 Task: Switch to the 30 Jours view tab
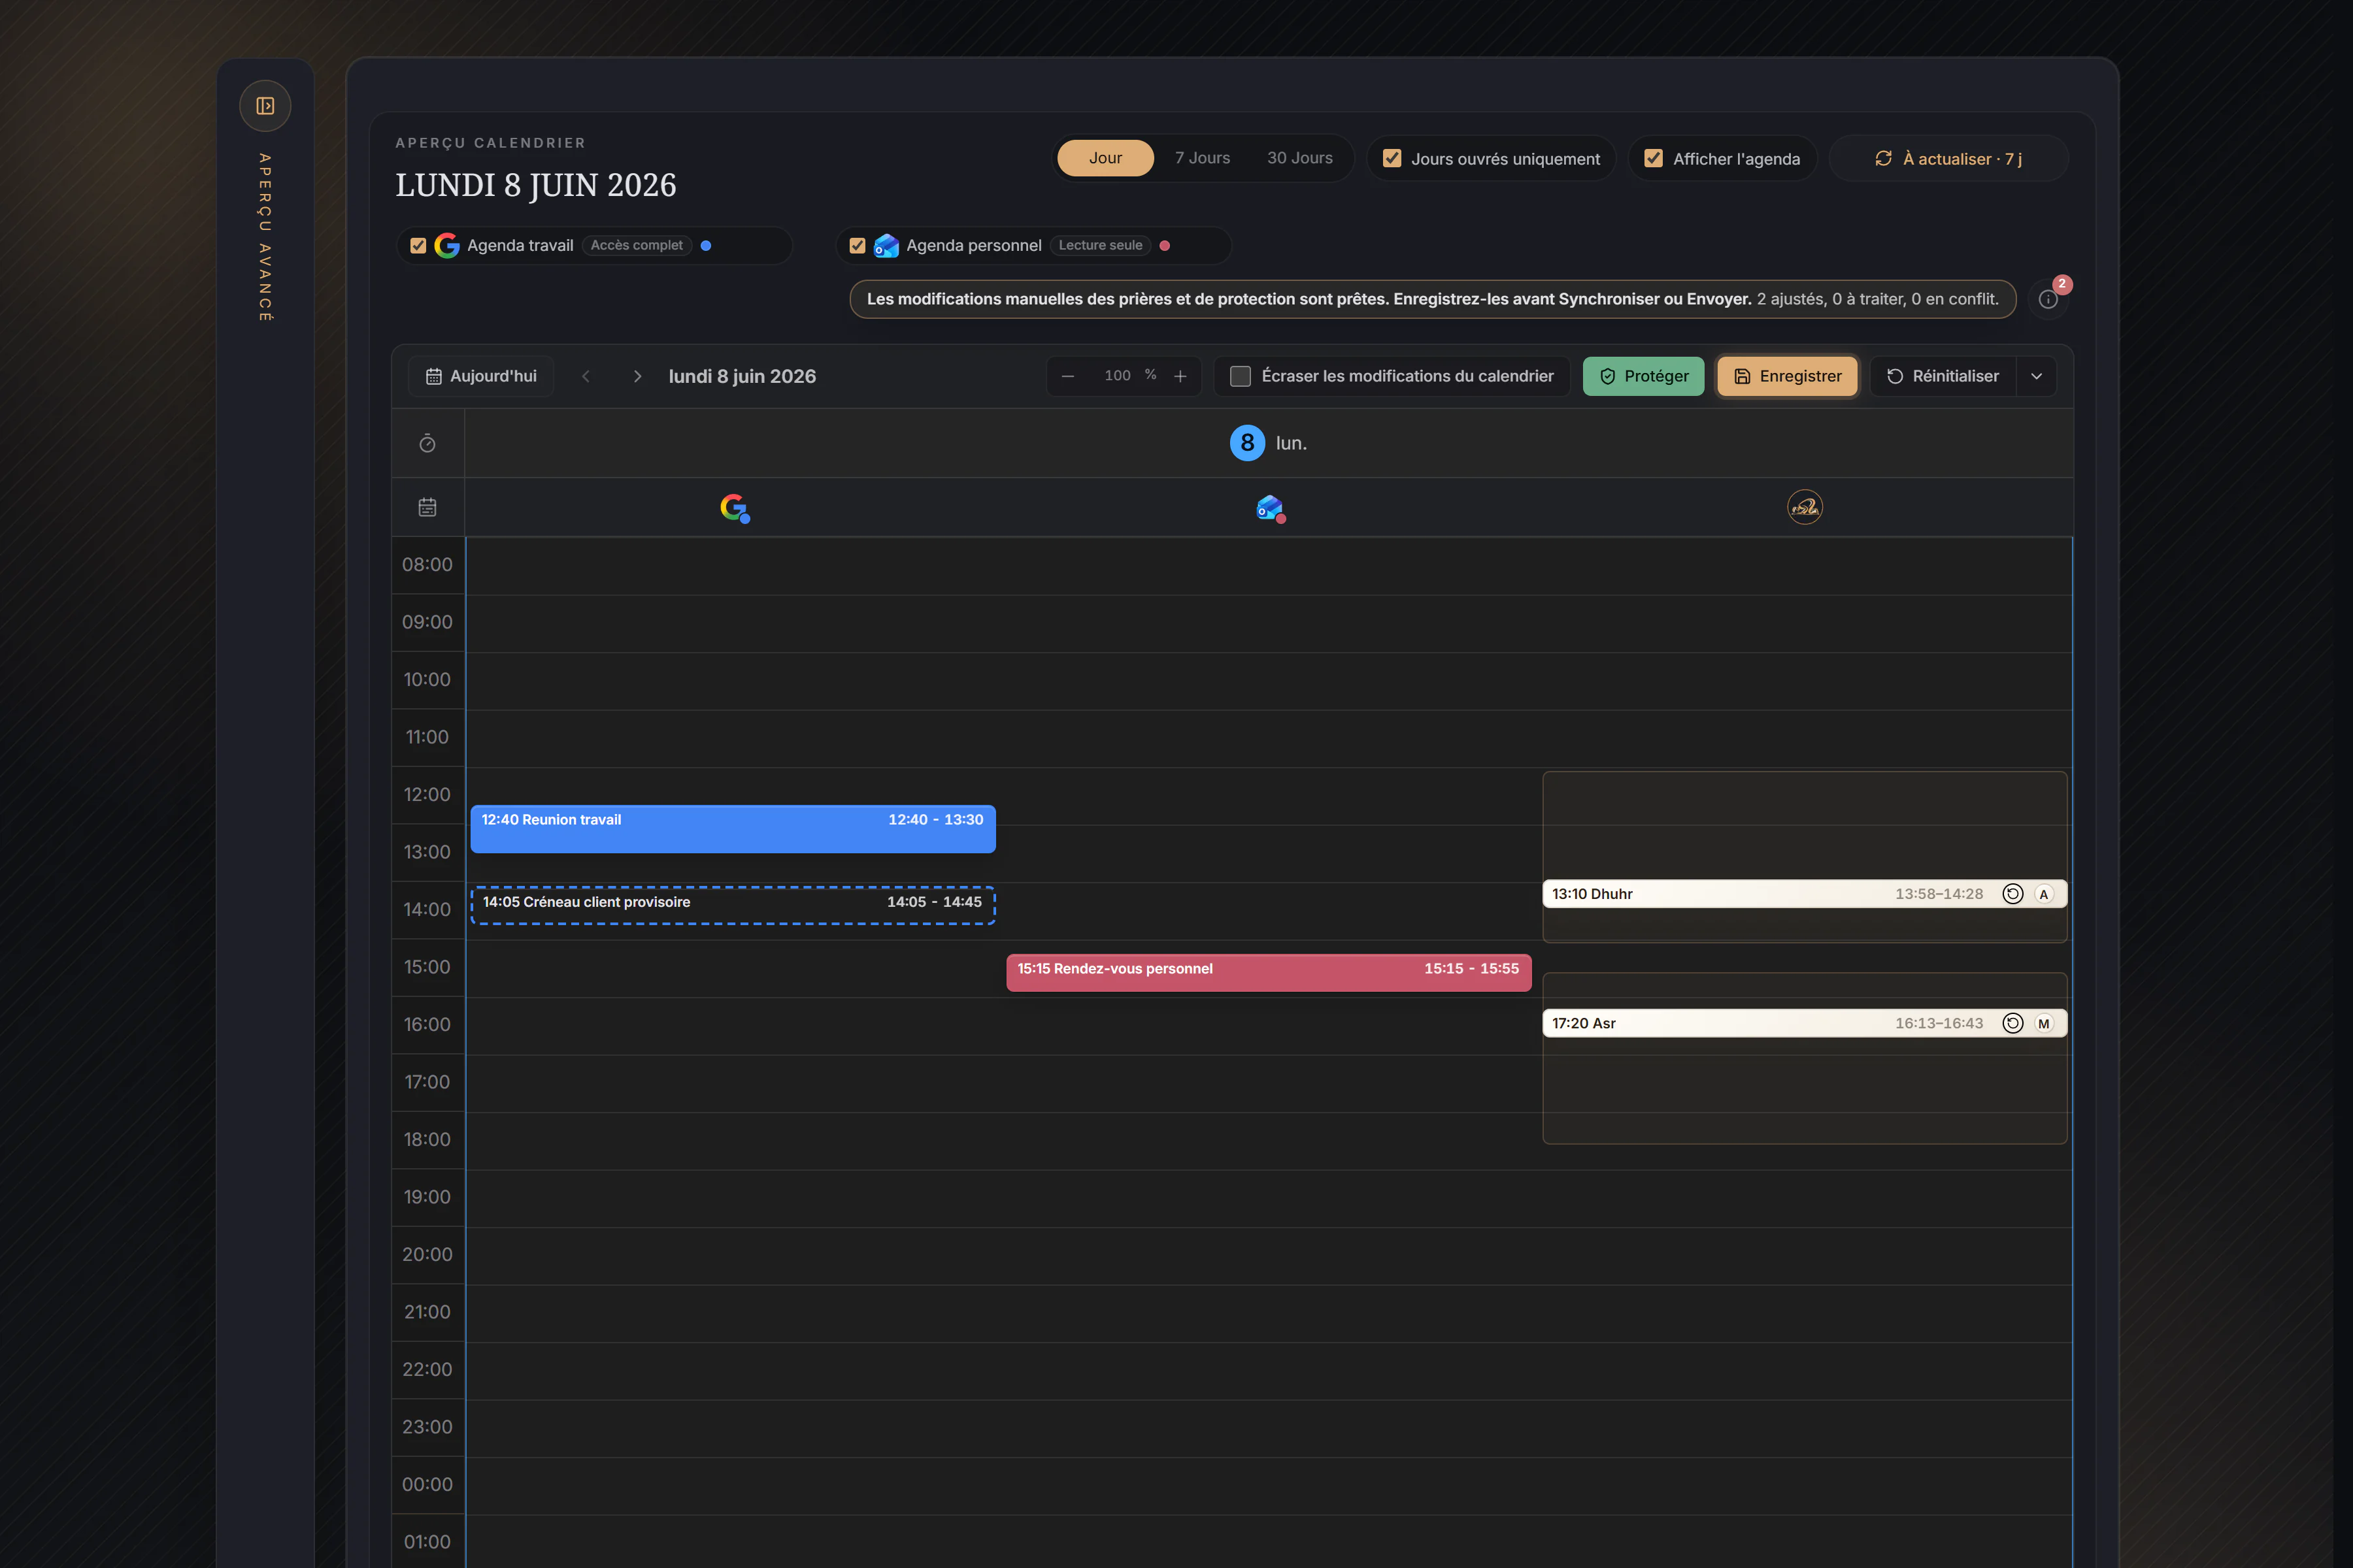(1299, 158)
